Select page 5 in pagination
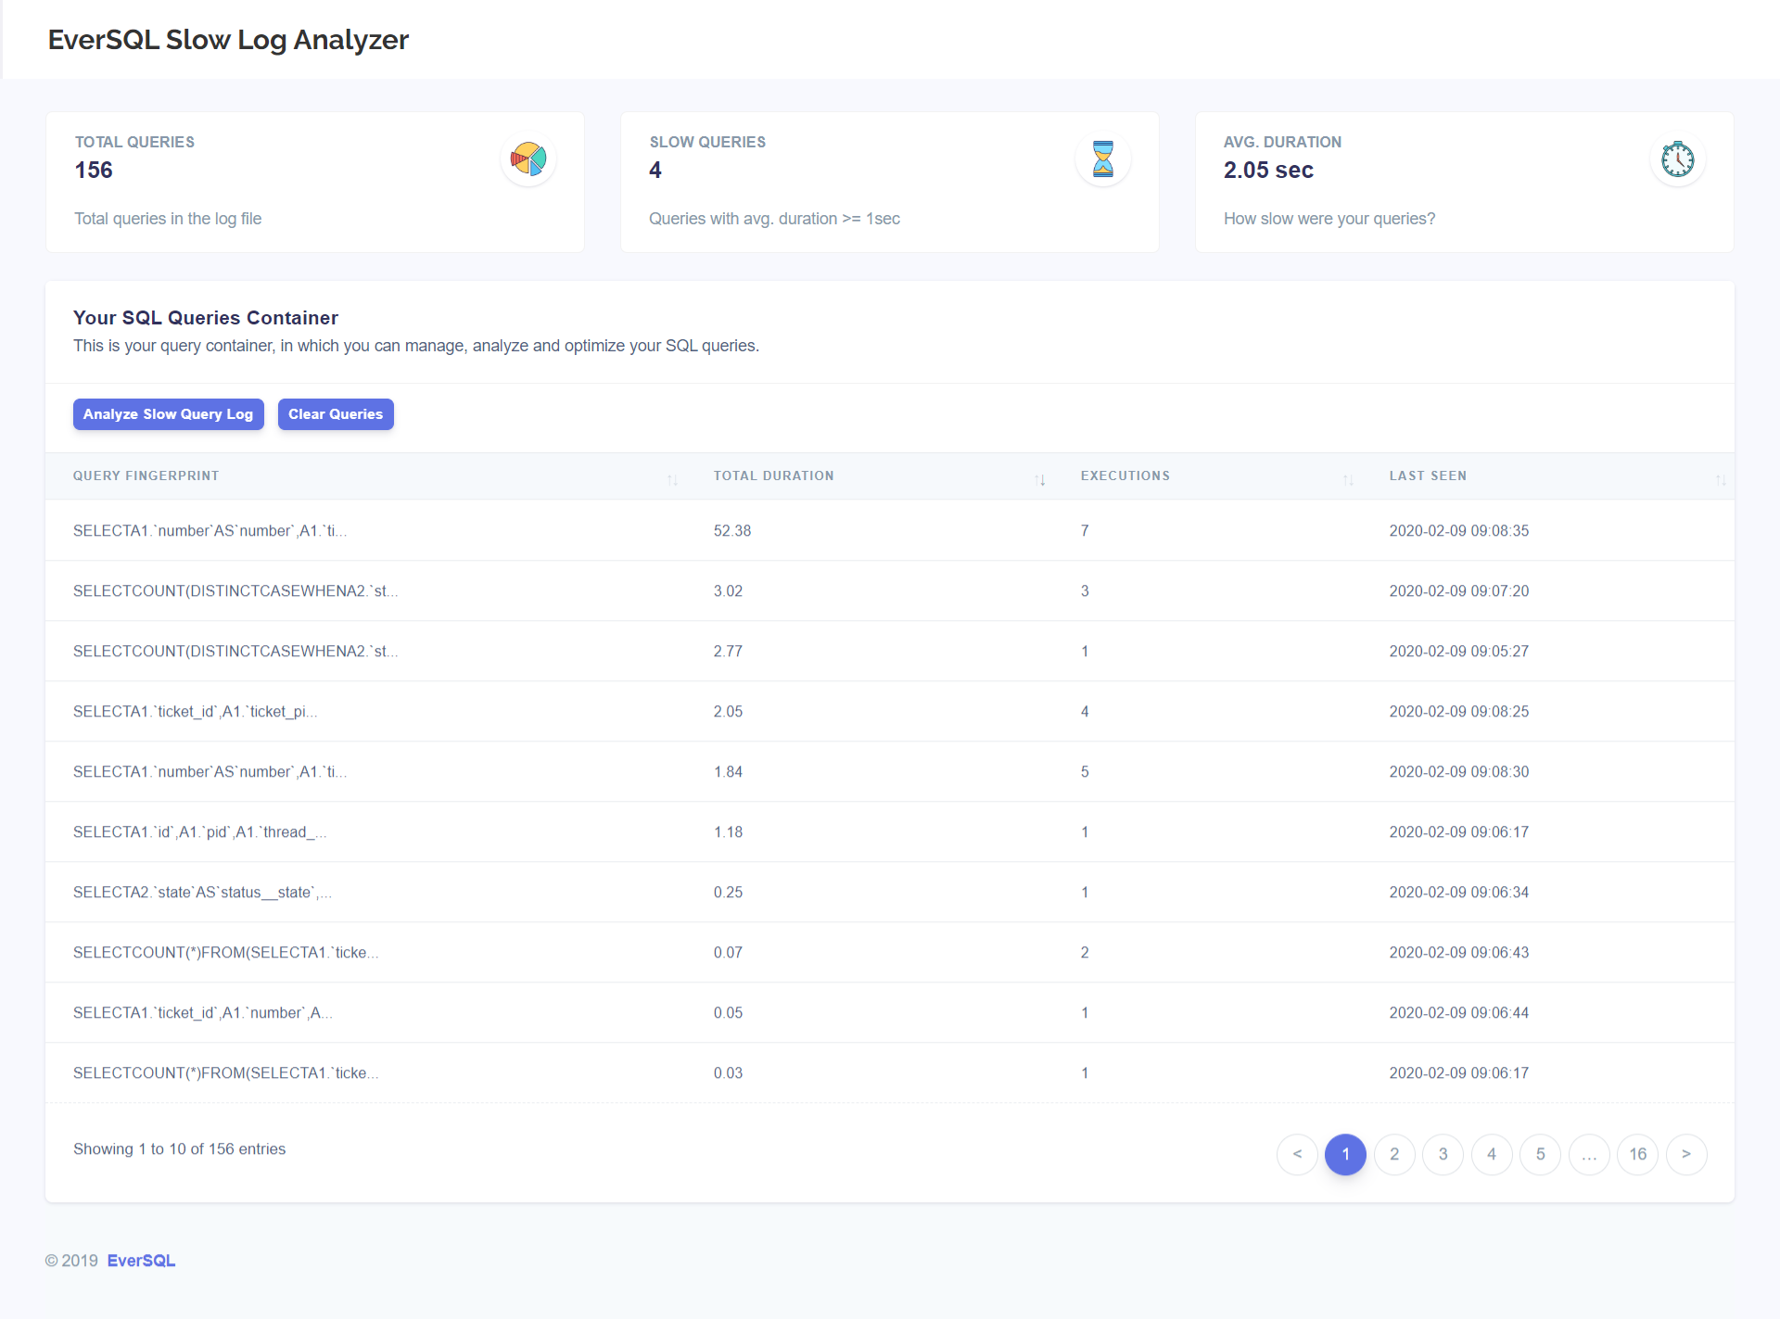The width and height of the screenshot is (1780, 1319). [x=1540, y=1154]
